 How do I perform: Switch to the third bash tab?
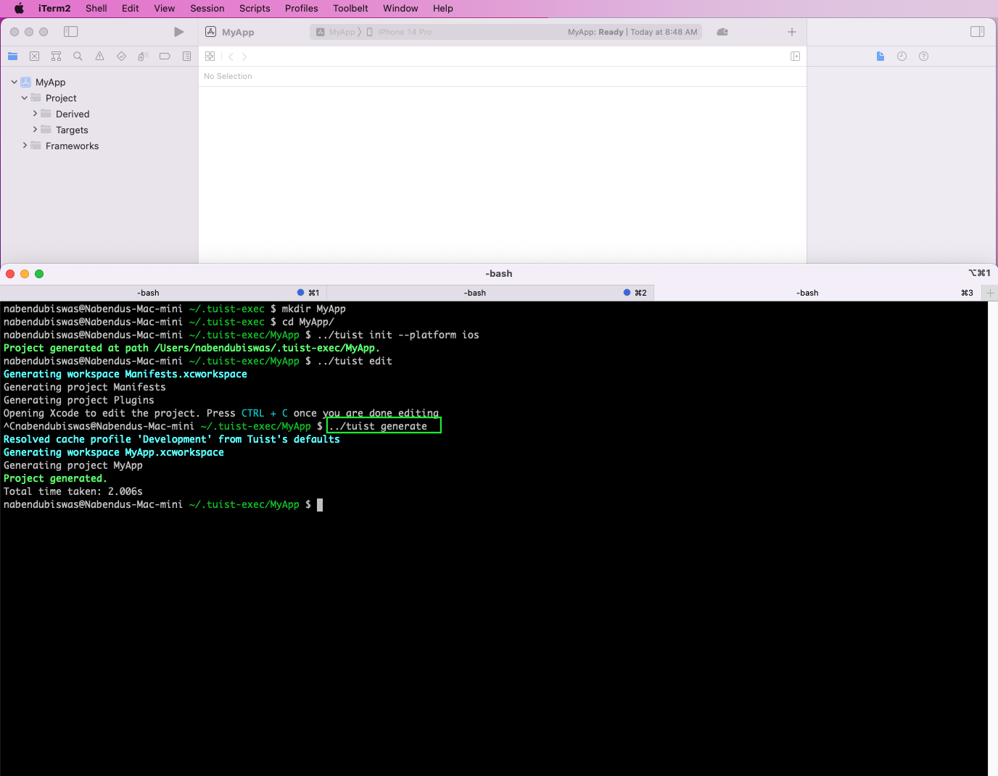point(807,293)
